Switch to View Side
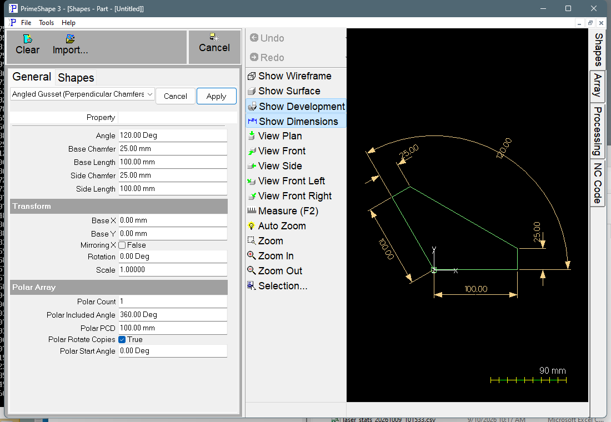 pos(275,166)
